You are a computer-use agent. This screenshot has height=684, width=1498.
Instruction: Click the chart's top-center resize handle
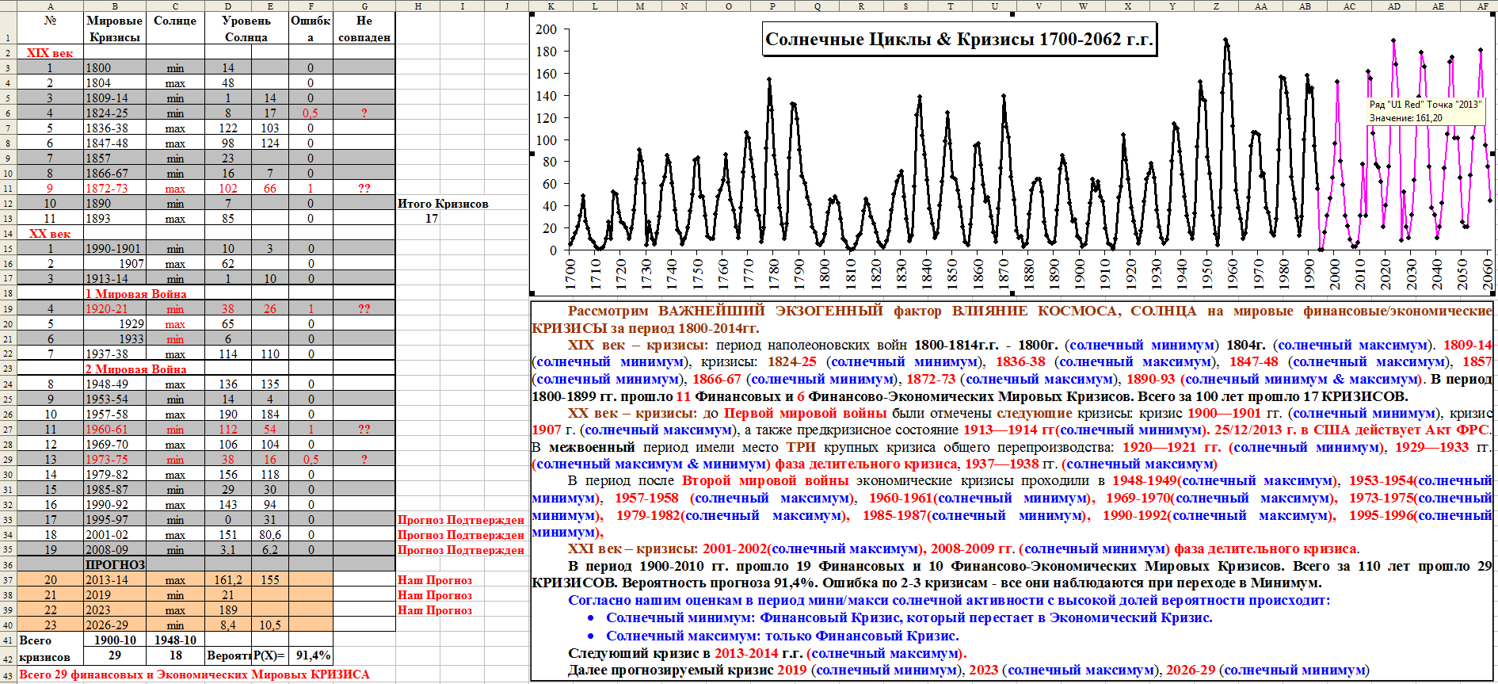pos(1012,14)
